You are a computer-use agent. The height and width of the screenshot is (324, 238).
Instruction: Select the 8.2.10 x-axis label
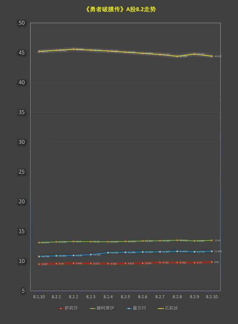[212, 297]
